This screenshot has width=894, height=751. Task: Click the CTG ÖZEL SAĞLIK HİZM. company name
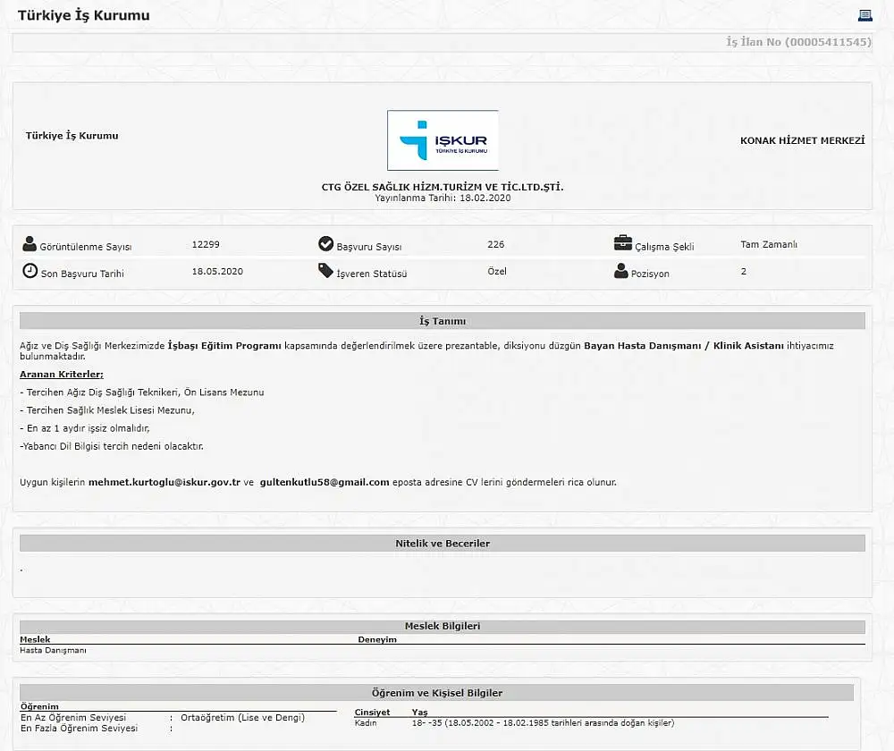443,187
